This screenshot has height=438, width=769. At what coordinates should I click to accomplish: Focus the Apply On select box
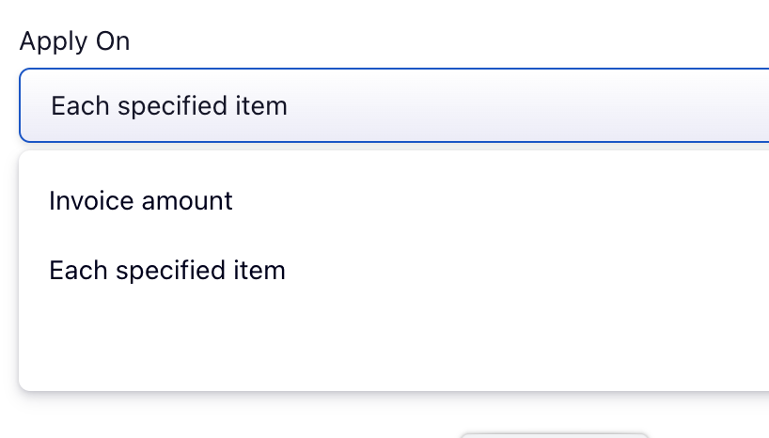(395, 105)
